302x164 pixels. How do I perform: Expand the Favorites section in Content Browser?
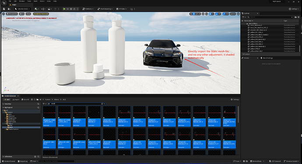(3, 104)
